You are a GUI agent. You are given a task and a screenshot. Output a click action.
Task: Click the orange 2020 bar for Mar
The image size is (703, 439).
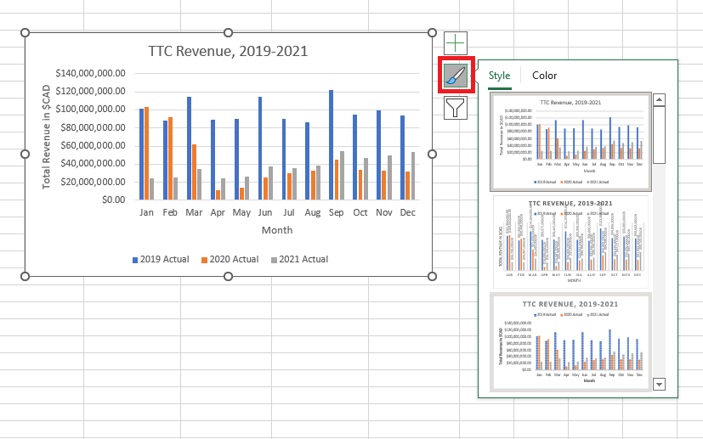[194, 172]
